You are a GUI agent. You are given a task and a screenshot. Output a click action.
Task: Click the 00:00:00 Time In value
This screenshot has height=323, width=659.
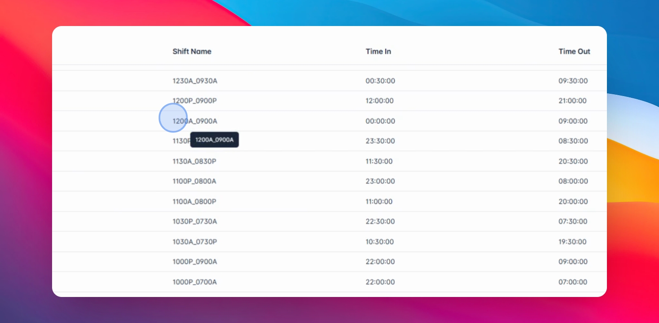(380, 121)
